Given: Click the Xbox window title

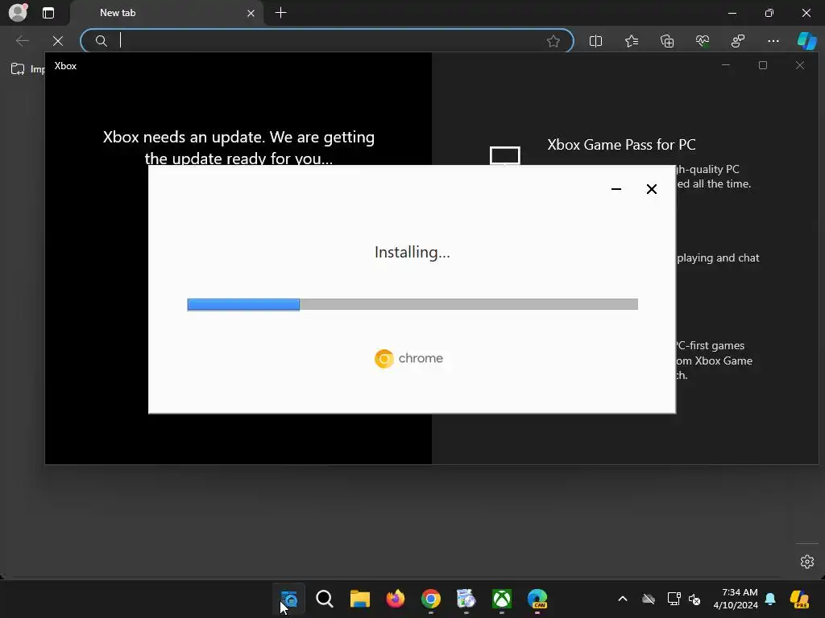Looking at the screenshot, I should tap(65, 66).
